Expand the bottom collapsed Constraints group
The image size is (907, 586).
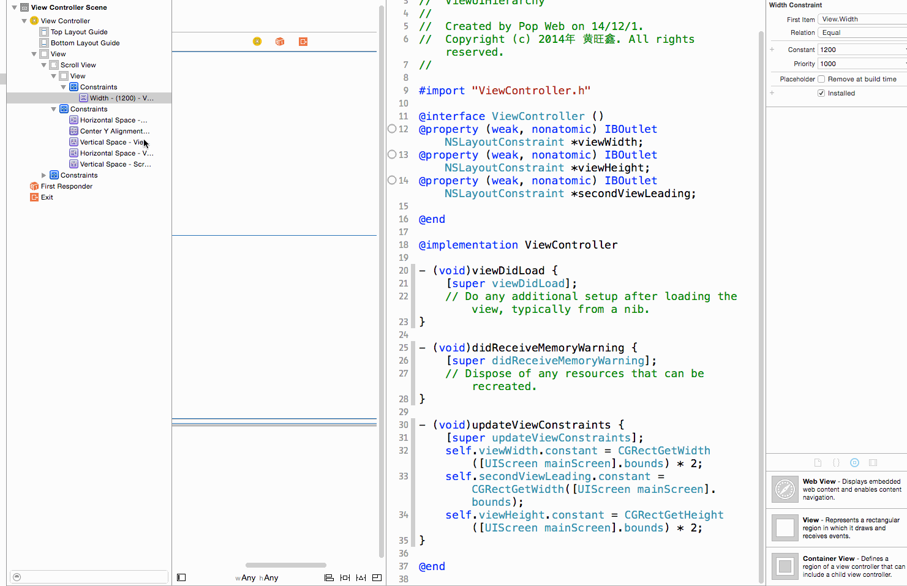(44, 175)
